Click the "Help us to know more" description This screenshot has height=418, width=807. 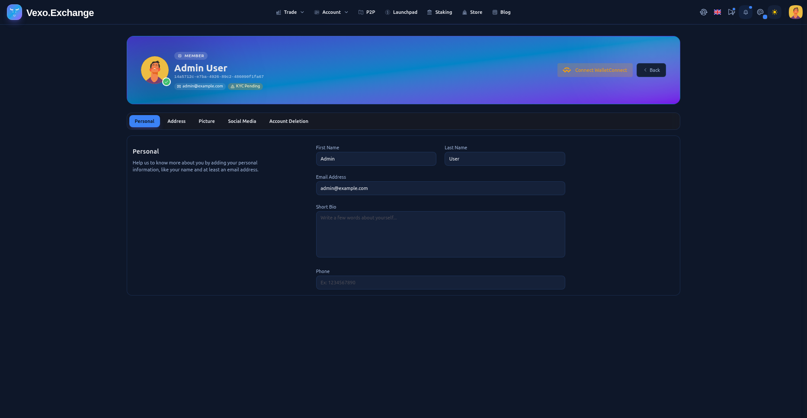(x=195, y=166)
